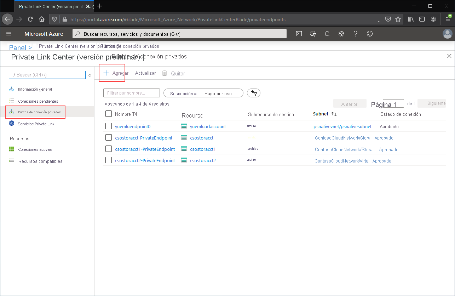
Task: Send feedback with the smiley icon
Action: coord(370,34)
